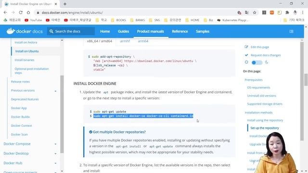Close the Install Docker Engine tab
Viewport: 308px width, 173px height.
tap(56, 4)
